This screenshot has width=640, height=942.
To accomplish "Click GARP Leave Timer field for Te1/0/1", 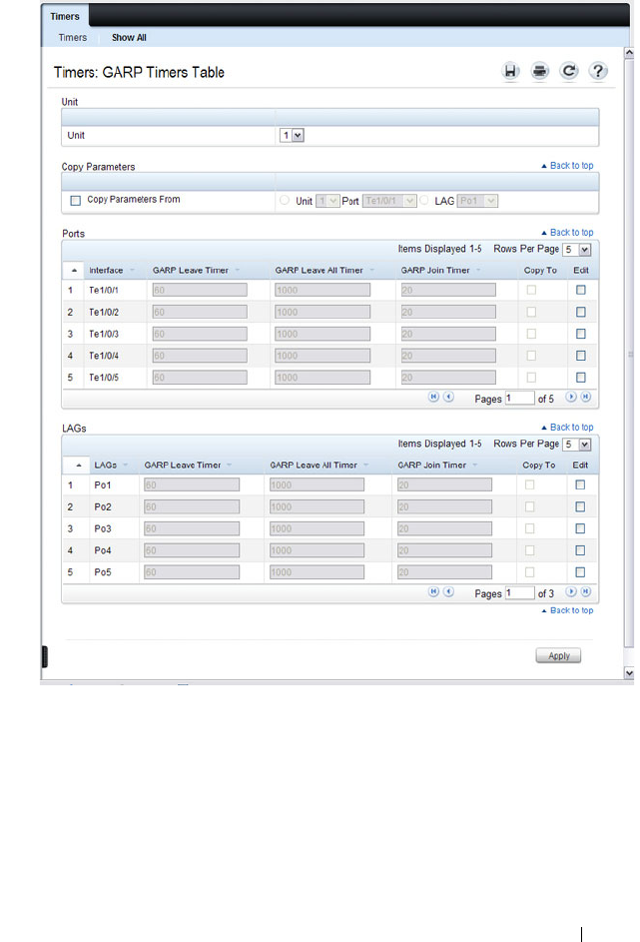I will 200,290.
